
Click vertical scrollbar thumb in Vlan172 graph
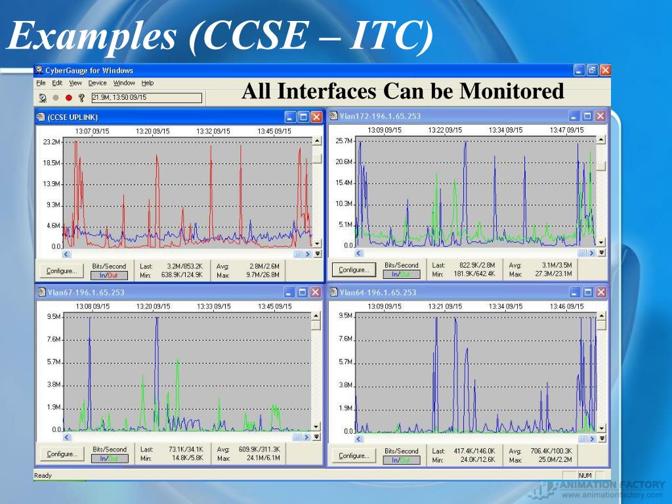pyautogui.click(x=601, y=165)
